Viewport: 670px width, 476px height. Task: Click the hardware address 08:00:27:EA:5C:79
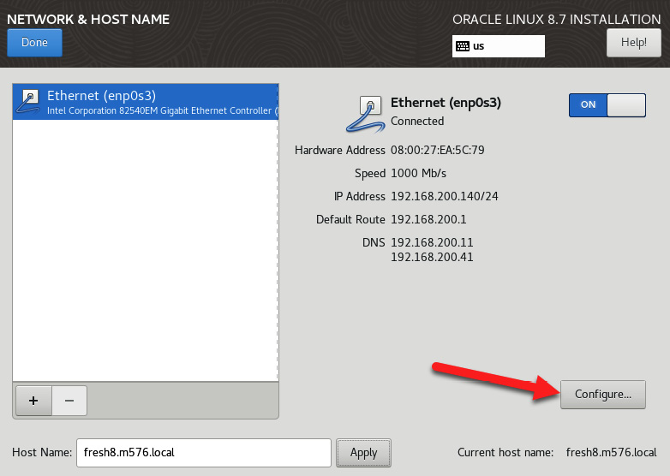click(x=438, y=151)
